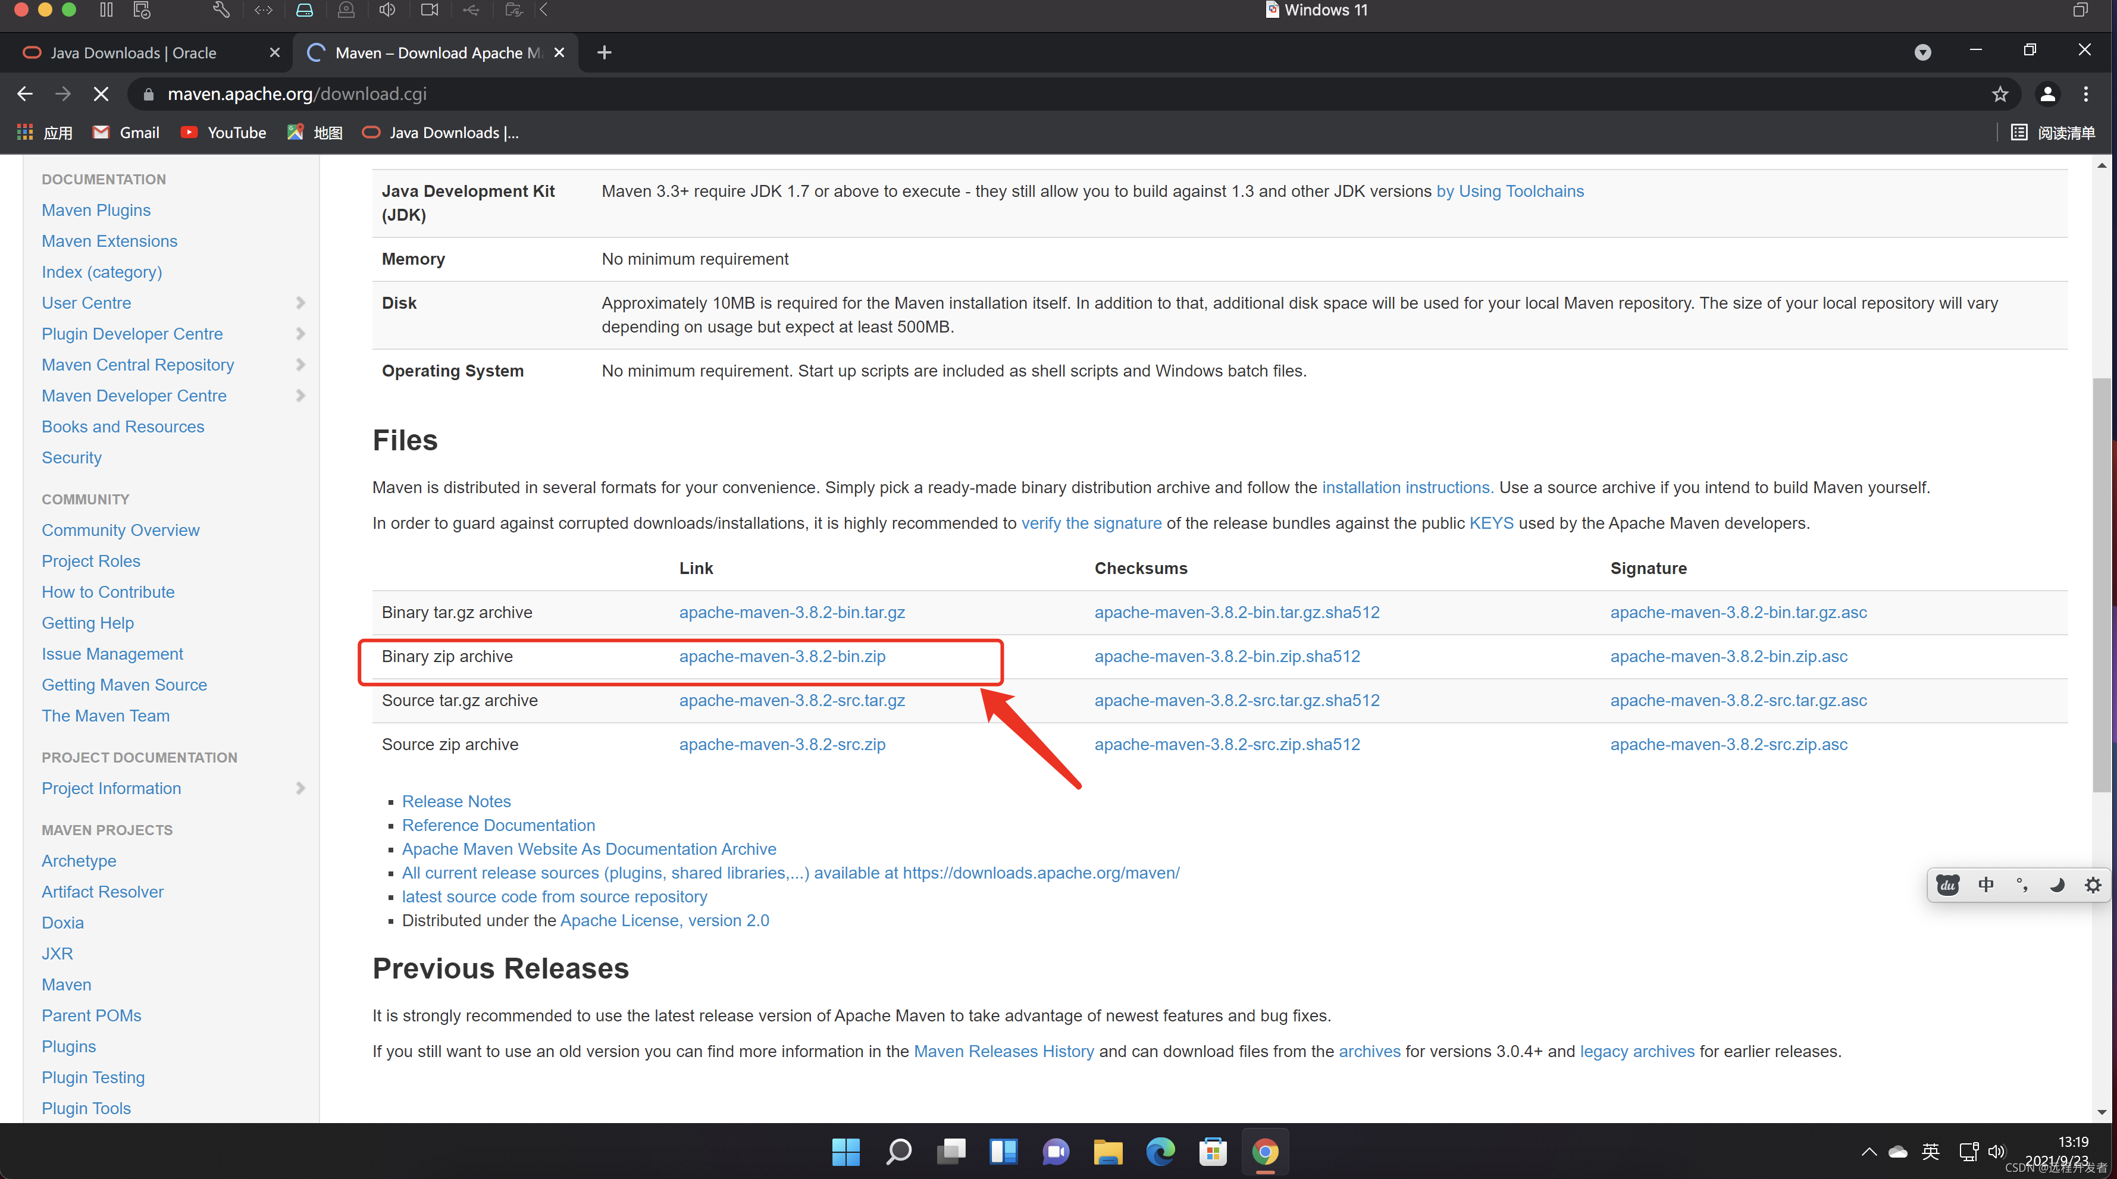
Task: Close the Maven download tab
Action: click(x=560, y=52)
